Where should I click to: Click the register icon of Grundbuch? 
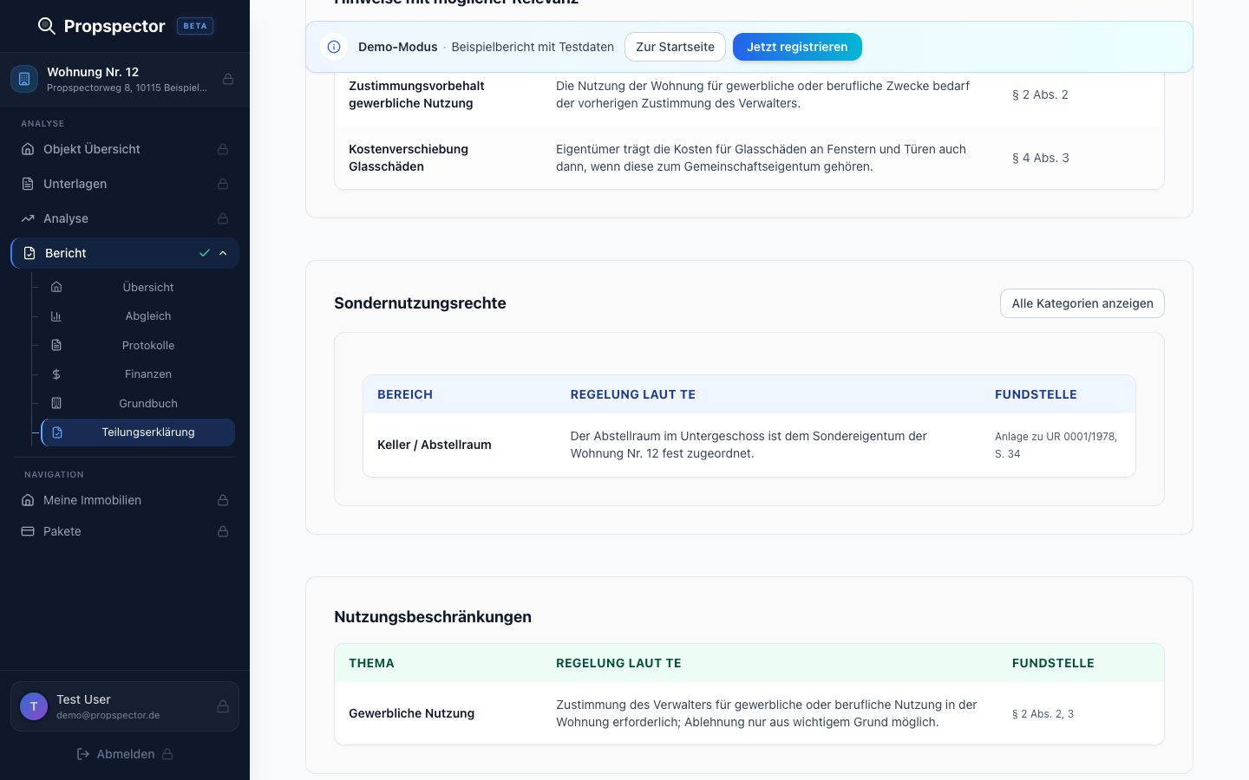click(x=56, y=403)
